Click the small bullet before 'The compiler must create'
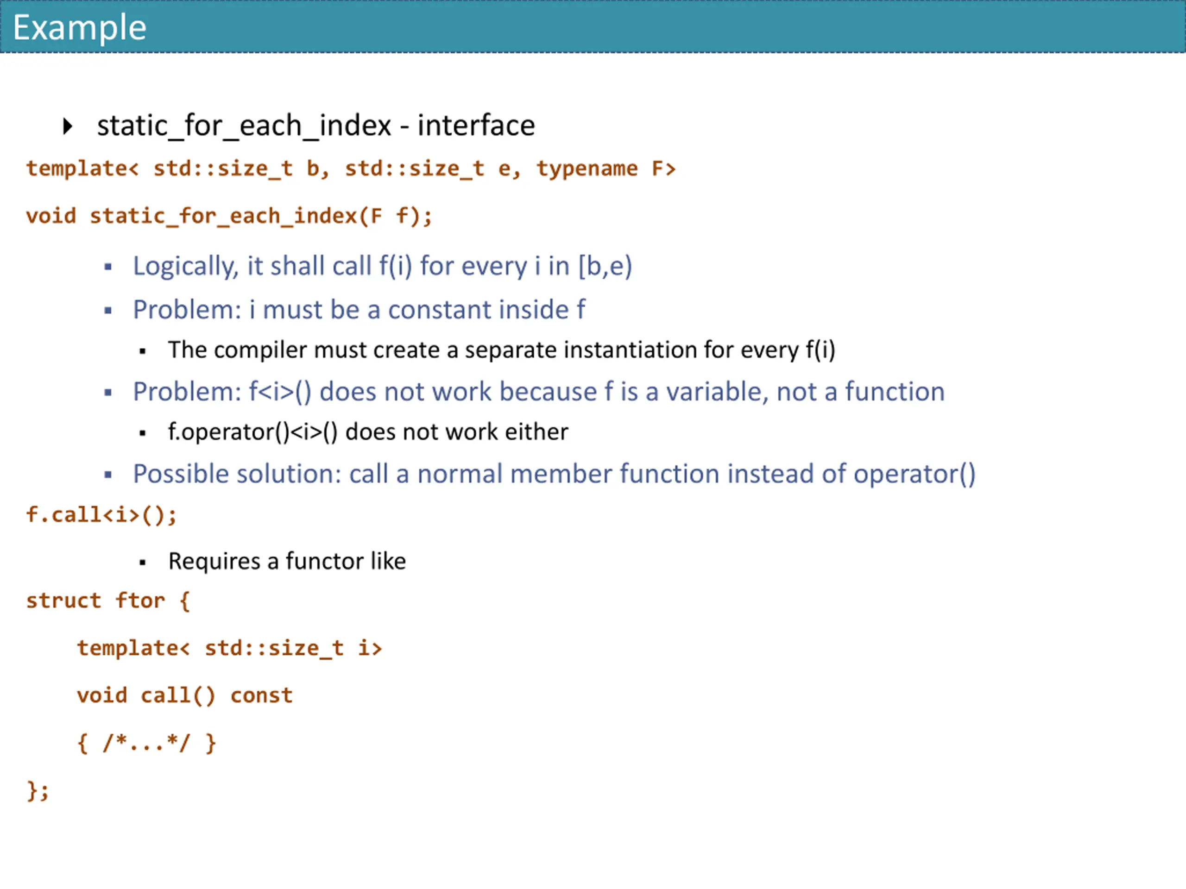This screenshot has height=889, width=1186. (143, 351)
